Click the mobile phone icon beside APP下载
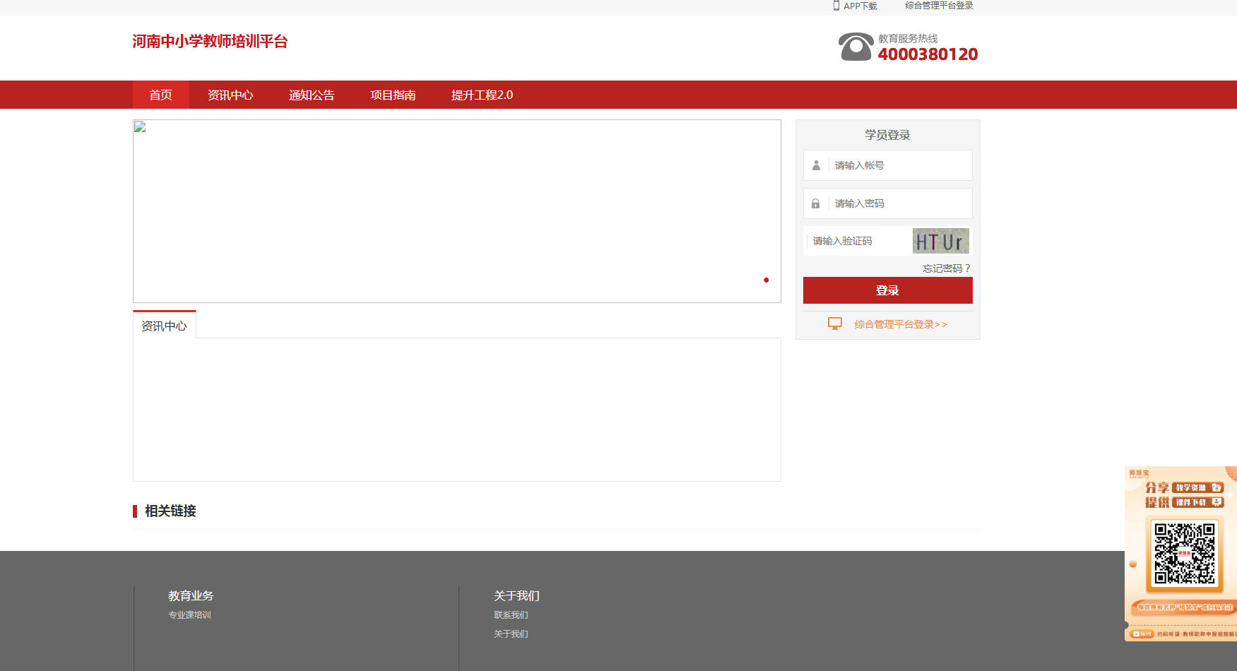The height and width of the screenshot is (671, 1237). [x=836, y=6]
